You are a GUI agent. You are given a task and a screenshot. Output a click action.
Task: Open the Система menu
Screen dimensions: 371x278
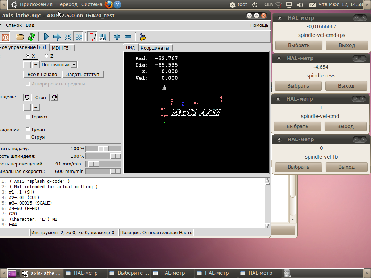coord(92,4)
